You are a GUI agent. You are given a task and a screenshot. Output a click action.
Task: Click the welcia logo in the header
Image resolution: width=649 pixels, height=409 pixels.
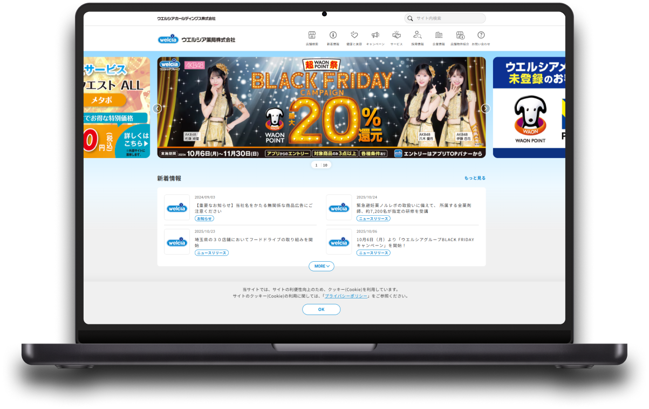click(168, 38)
